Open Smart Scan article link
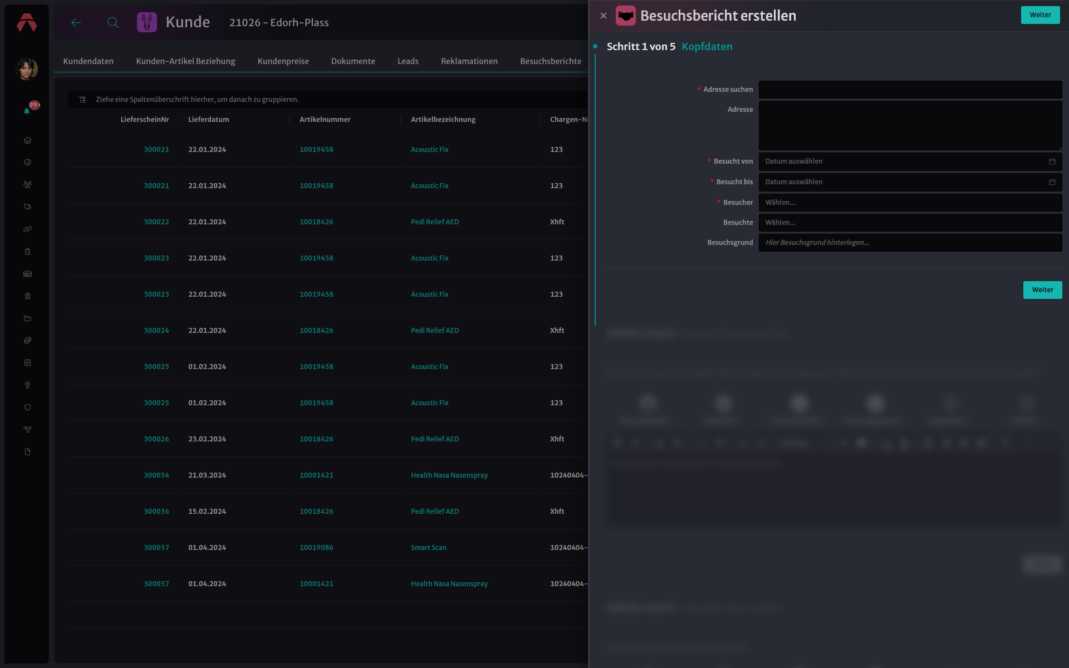The image size is (1069, 668). point(429,548)
